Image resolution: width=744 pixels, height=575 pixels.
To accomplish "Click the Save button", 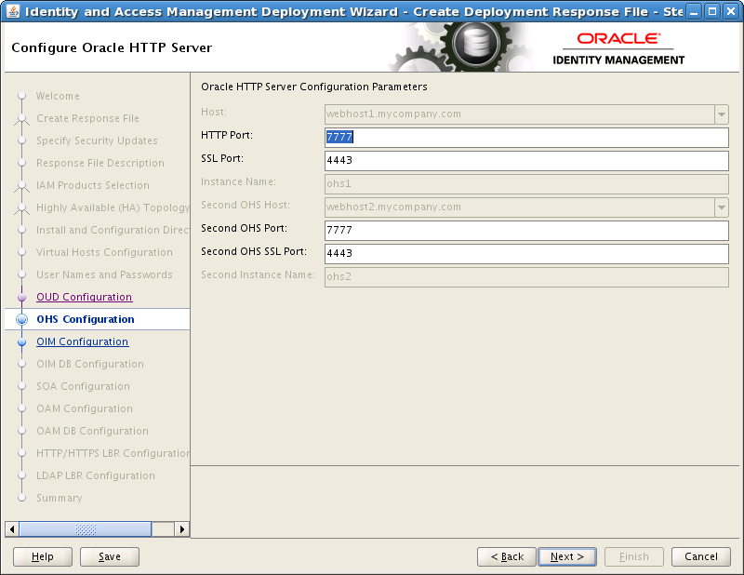I will [x=110, y=556].
